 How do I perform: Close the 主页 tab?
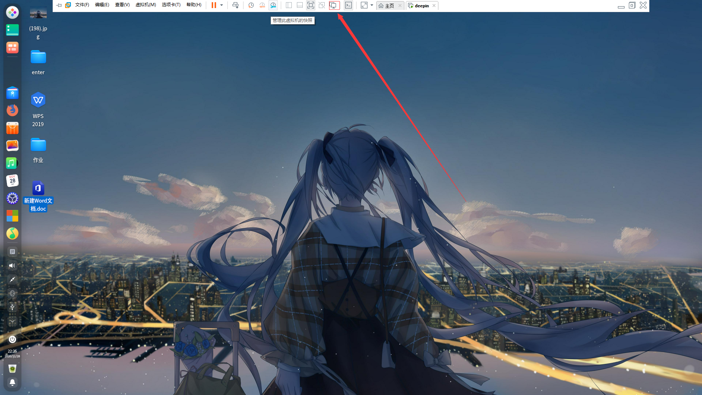click(400, 5)
